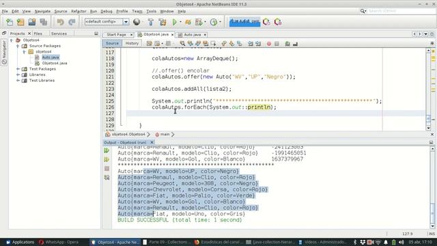
Task: Switch to the Files tab
Action: point(38,33)
